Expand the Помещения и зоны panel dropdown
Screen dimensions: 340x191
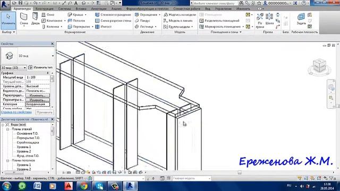226,32
